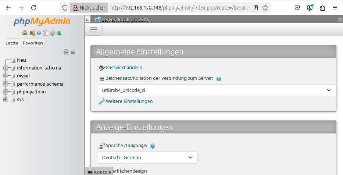Open the Firefox account icon
Viewport: 343px width, 175px height.
(310, 8)
